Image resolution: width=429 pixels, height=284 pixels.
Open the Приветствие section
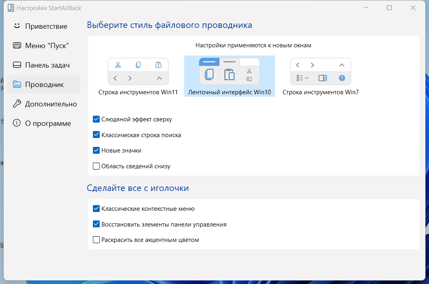point(43,26)
